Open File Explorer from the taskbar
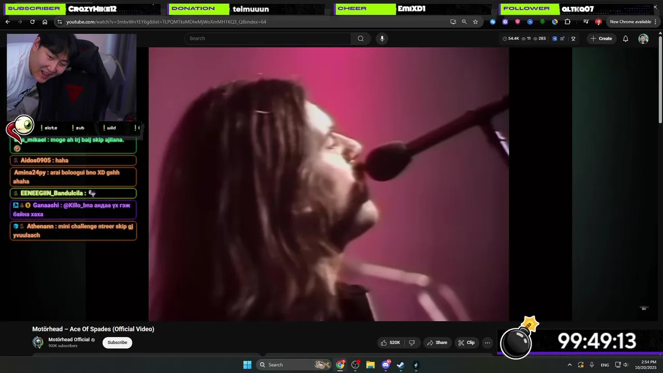The width and height of the screenshot is (663, 373). pos(370,365)
